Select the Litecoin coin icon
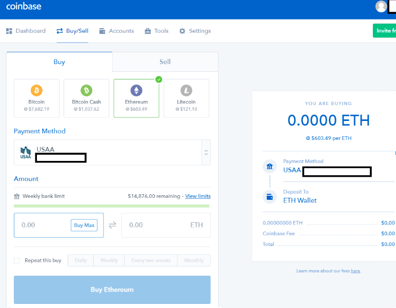This screenshot has width=396, height=308. pyautogui.click(x=186, y=90)
